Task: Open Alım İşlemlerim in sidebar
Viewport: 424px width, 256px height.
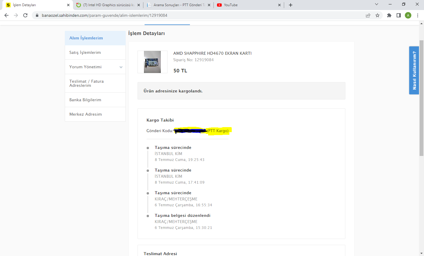Action: point(95,38)
